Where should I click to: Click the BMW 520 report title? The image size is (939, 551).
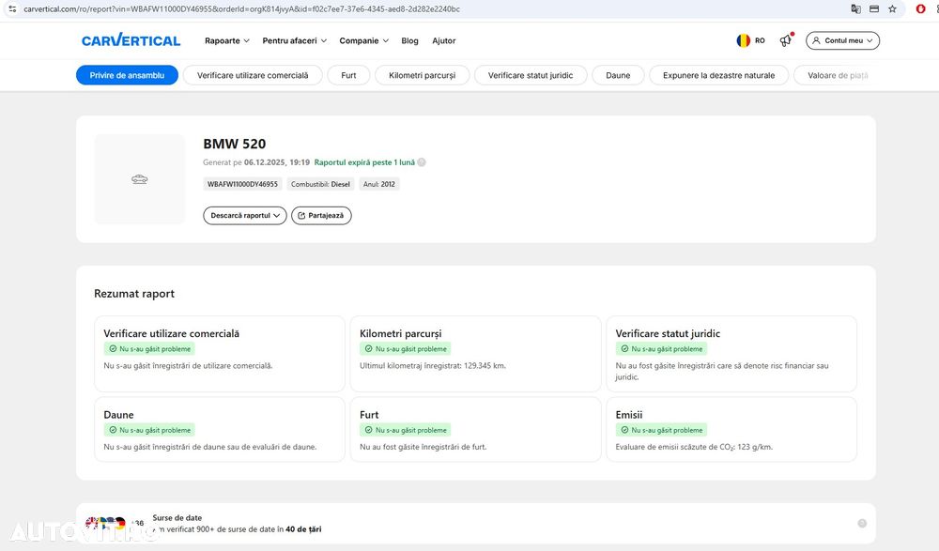tap(234, 144)
